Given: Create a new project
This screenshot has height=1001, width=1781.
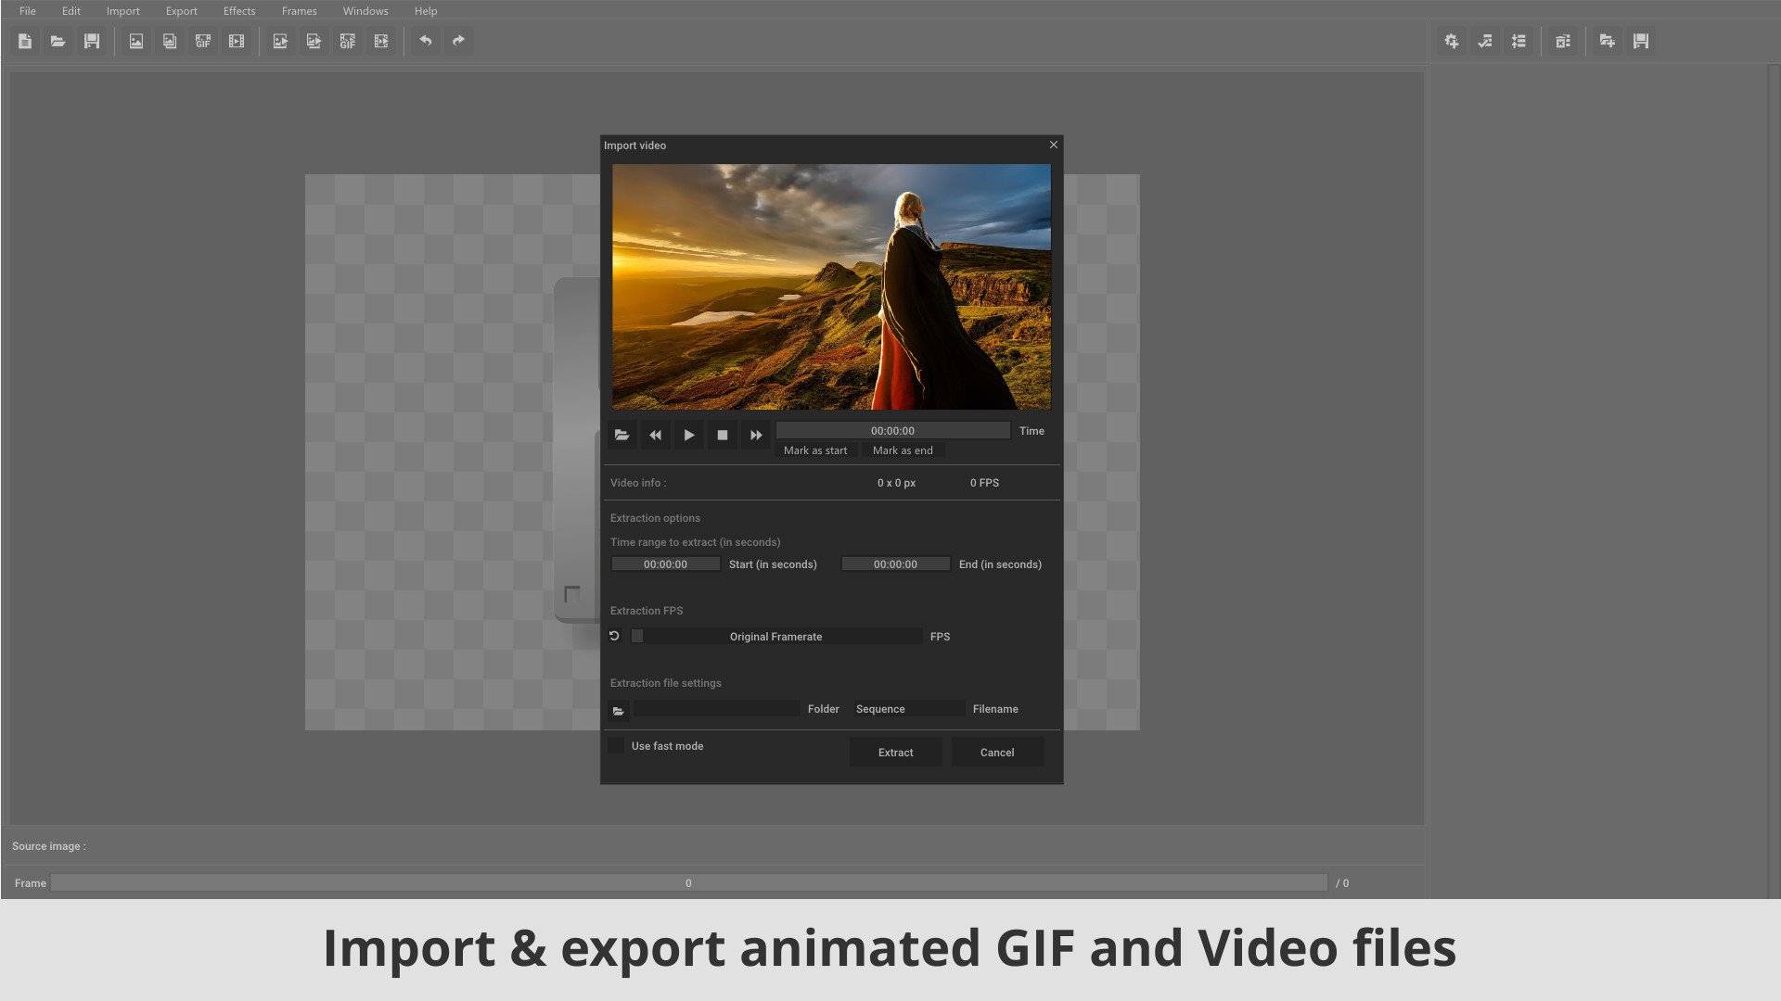Looking at the screenshot, I should (x=25, y=41).
